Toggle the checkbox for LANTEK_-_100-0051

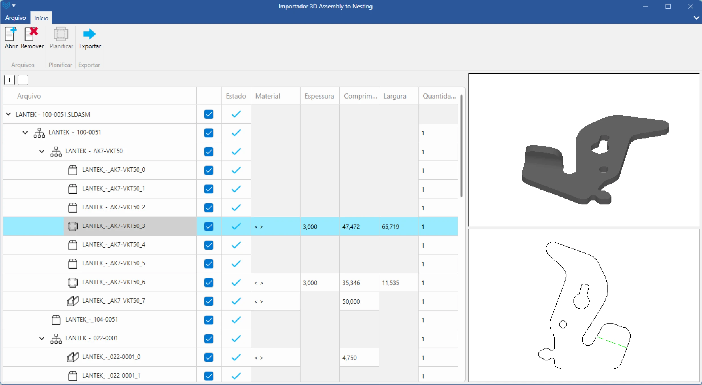click(x=209, y=133)
